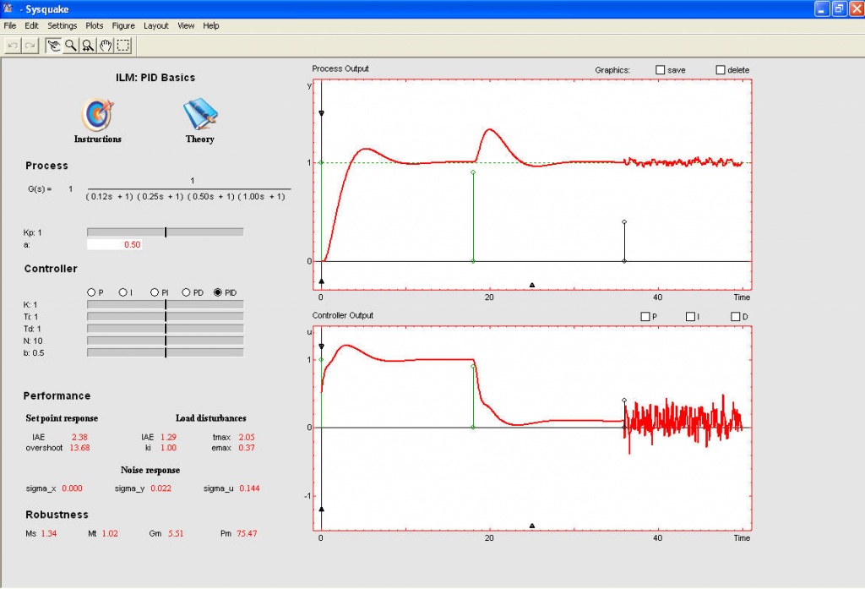Click the triangle on Process Output time axis

click(x=532, y=286)
